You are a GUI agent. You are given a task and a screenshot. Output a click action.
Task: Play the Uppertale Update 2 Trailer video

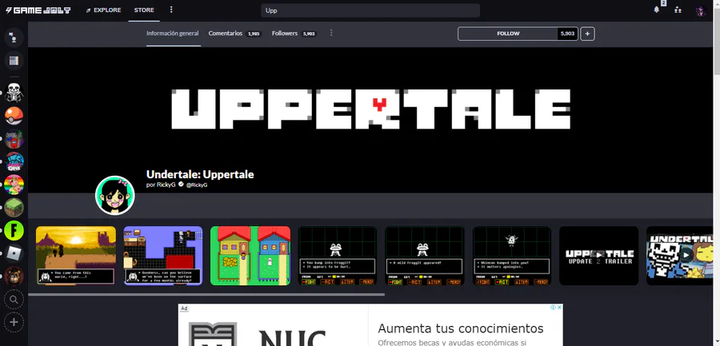[x=598, y=256]
